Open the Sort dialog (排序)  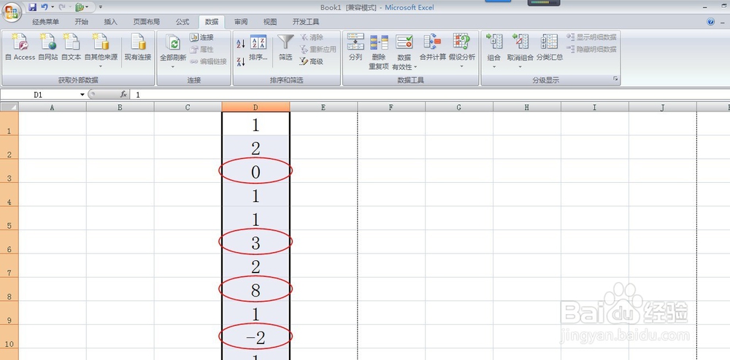pos(258,48)
